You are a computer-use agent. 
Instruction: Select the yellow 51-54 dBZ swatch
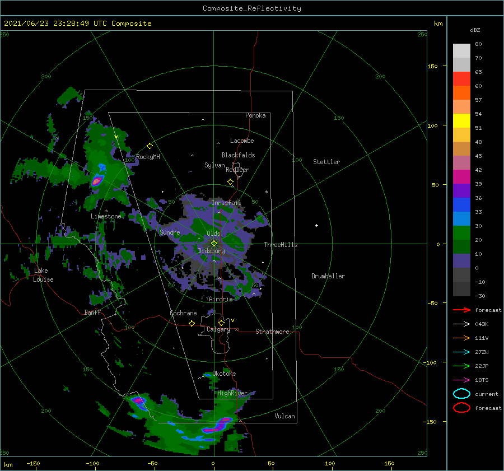[x=461, y=121]
